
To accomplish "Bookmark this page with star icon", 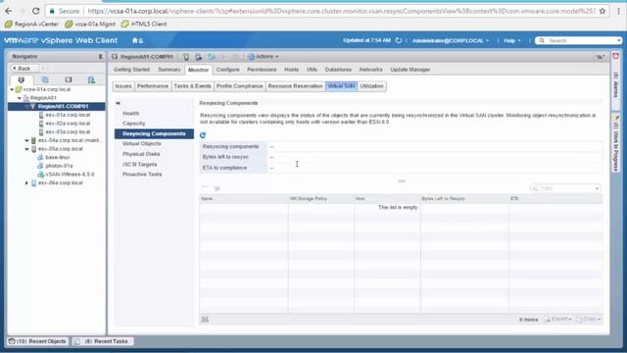I will (x=603, y=11).
